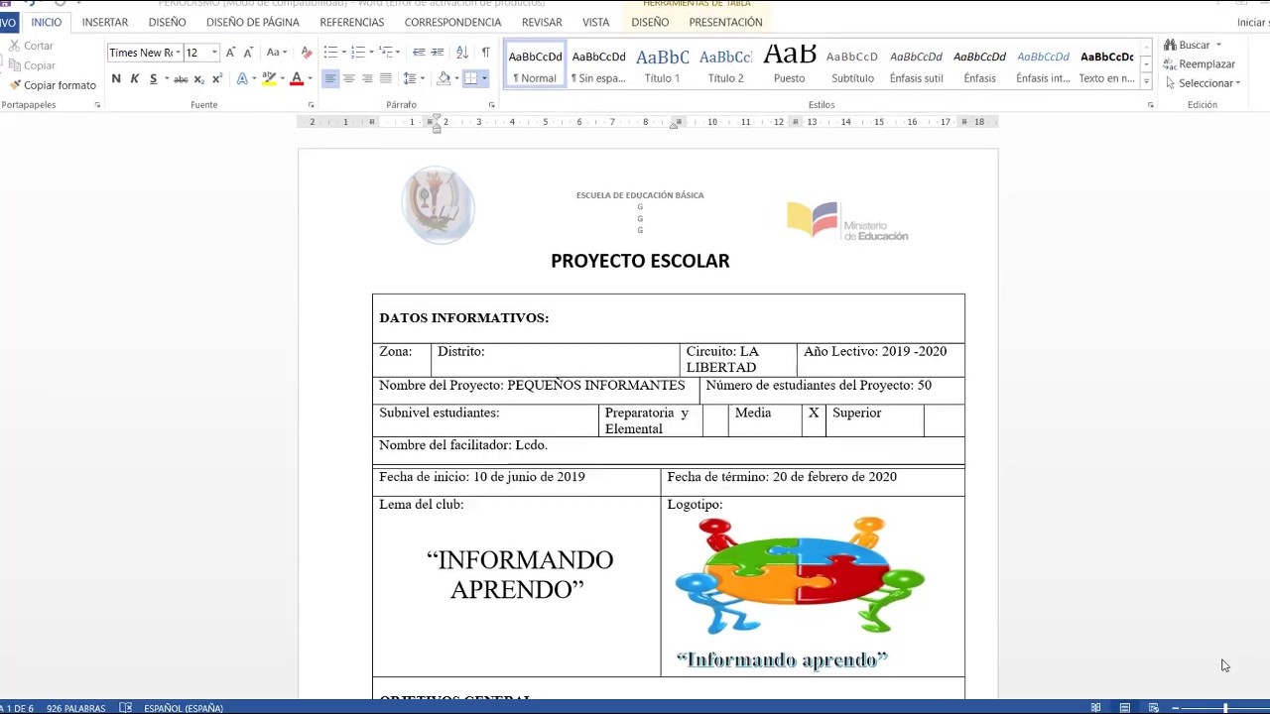Apply the Subtítulo style
The height and width of the screenshot is (714, 1270).
click(x=852, y=64)
